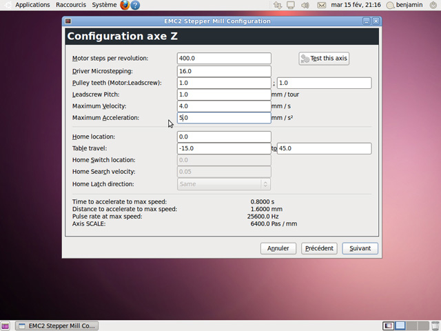
Task: Click the Motor steps per revolution field
Action: click(224, 58)
